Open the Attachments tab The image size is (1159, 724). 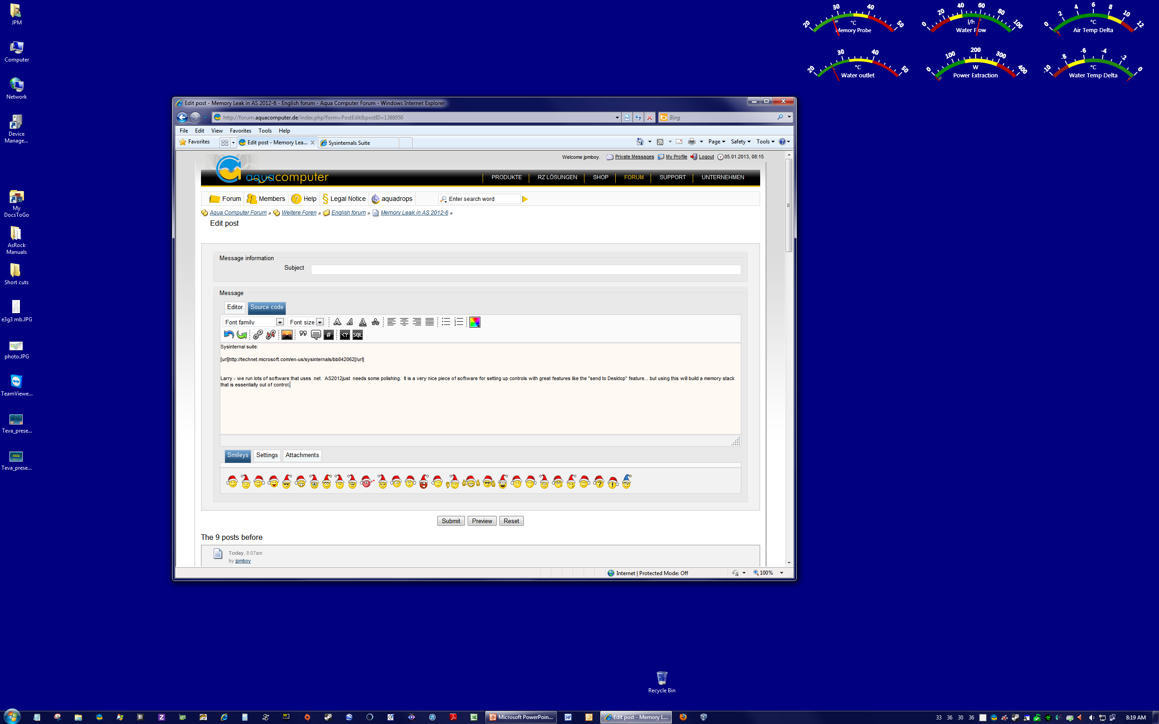[302, 455]
